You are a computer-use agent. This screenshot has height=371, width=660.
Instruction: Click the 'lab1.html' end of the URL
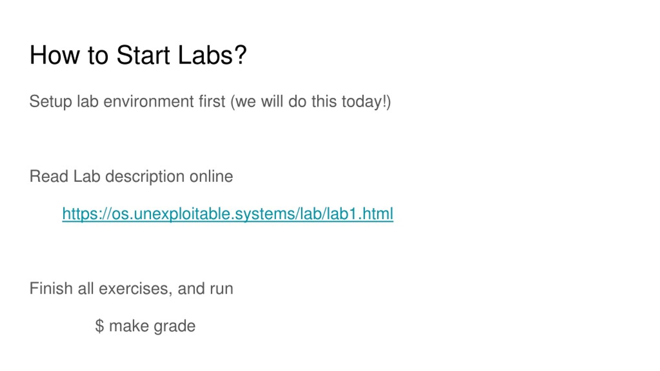[x=360, y=214]
